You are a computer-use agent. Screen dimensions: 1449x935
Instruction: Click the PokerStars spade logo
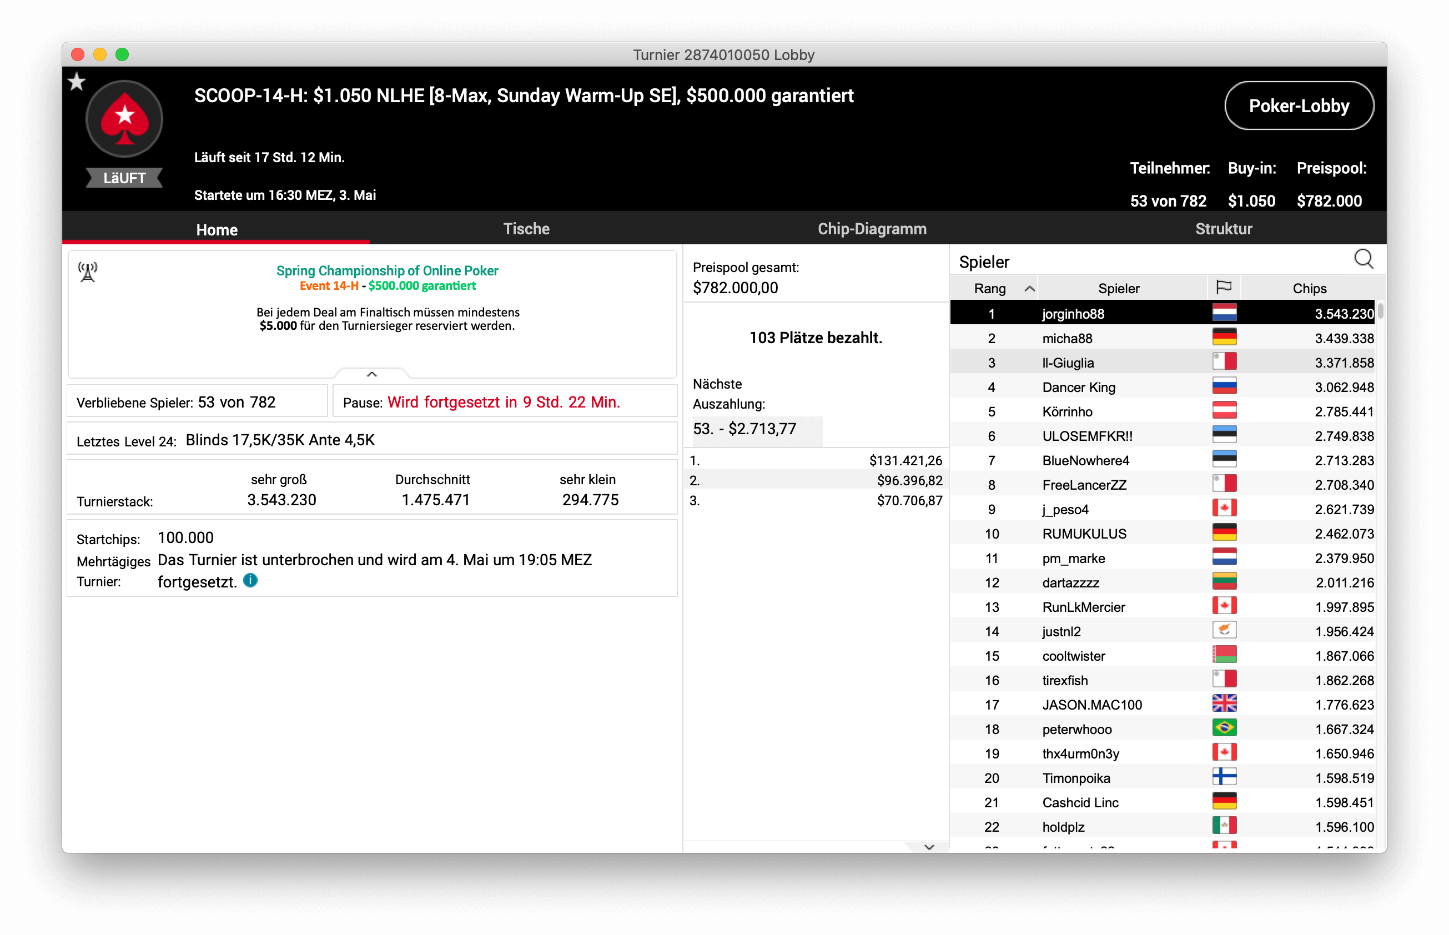pos(124,119)
